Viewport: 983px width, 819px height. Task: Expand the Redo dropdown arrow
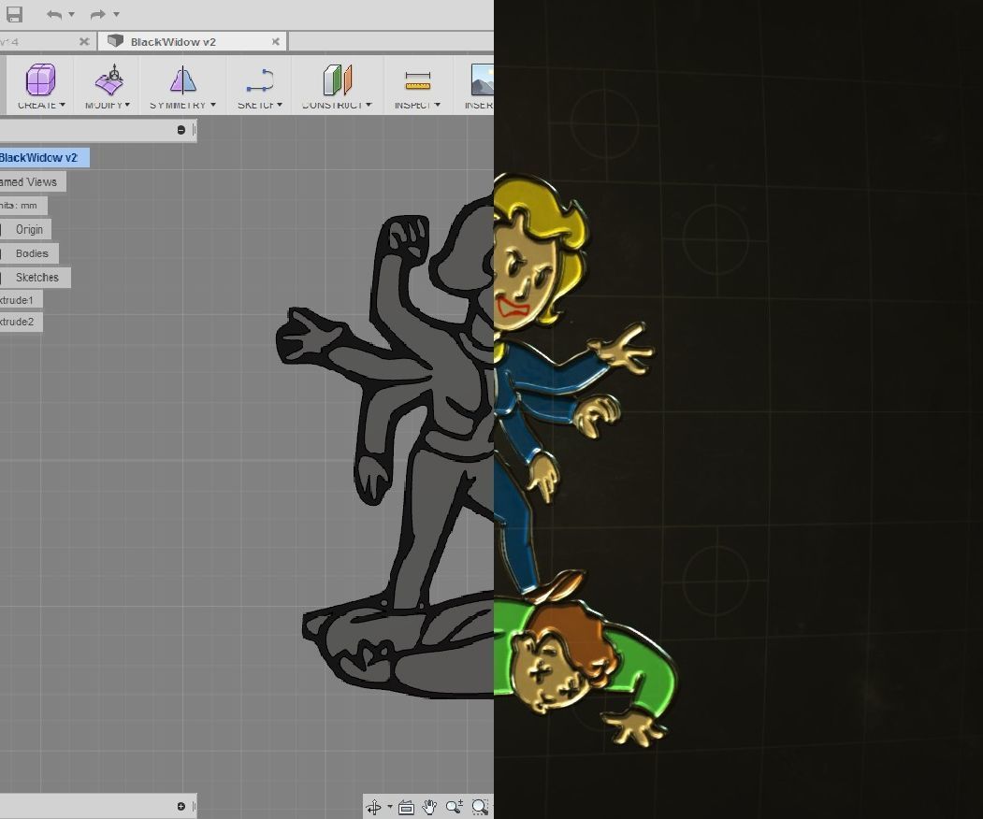(115, 14)
